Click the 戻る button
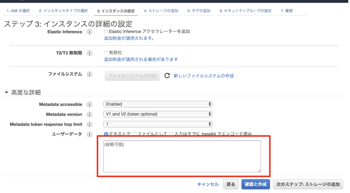350x193 pixels. click(x=231, y=184)
